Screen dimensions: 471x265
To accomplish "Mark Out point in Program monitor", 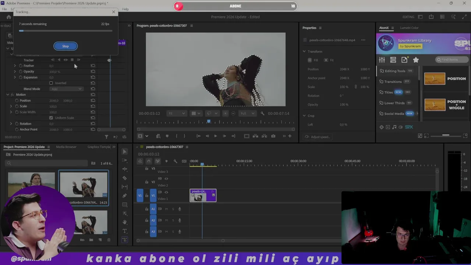I will pos(184,136).
